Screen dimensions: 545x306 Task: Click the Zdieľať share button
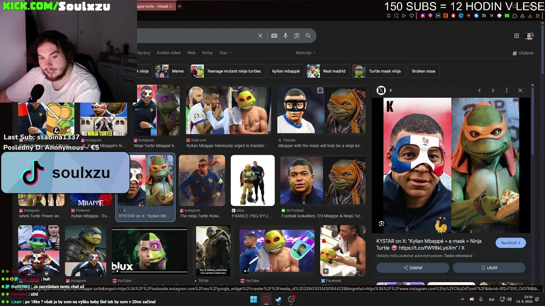pyautogui.click(x=413, y=268)
